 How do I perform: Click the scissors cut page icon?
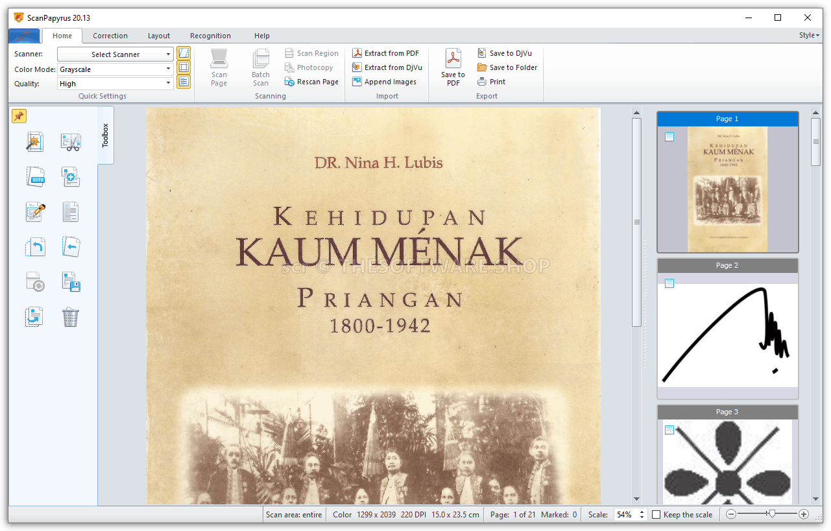70,142
